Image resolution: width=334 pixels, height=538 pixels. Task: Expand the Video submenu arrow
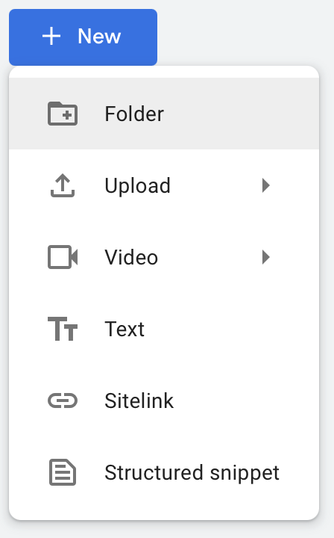pyautogui.click(x=266, y=257)
